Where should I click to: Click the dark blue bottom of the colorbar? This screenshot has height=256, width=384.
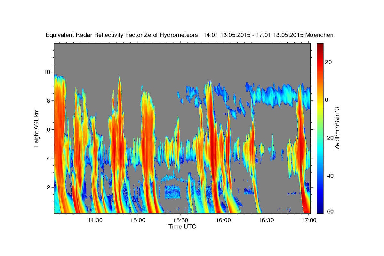tap(320, 211)
